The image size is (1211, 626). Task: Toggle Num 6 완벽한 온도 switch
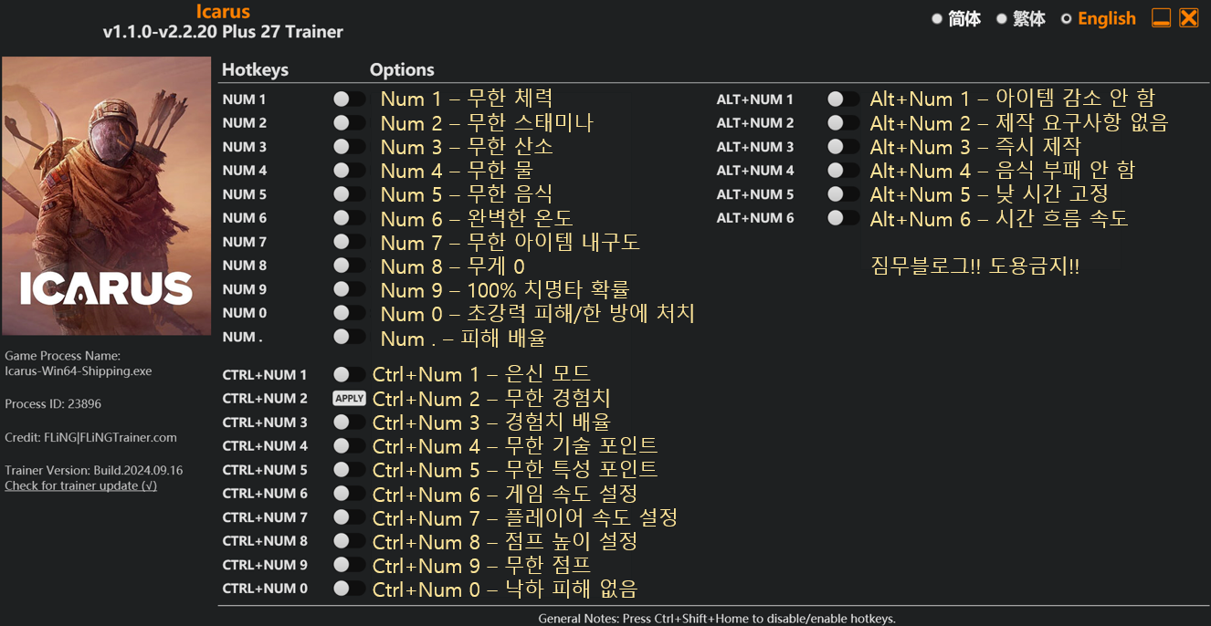point(349,217)
